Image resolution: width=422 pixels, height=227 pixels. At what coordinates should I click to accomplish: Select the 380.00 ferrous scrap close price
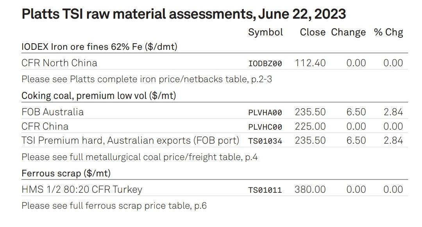coord(310,190)
